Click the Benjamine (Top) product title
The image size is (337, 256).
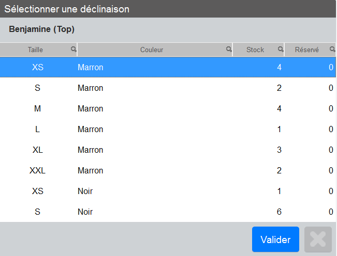coord(41,29)
